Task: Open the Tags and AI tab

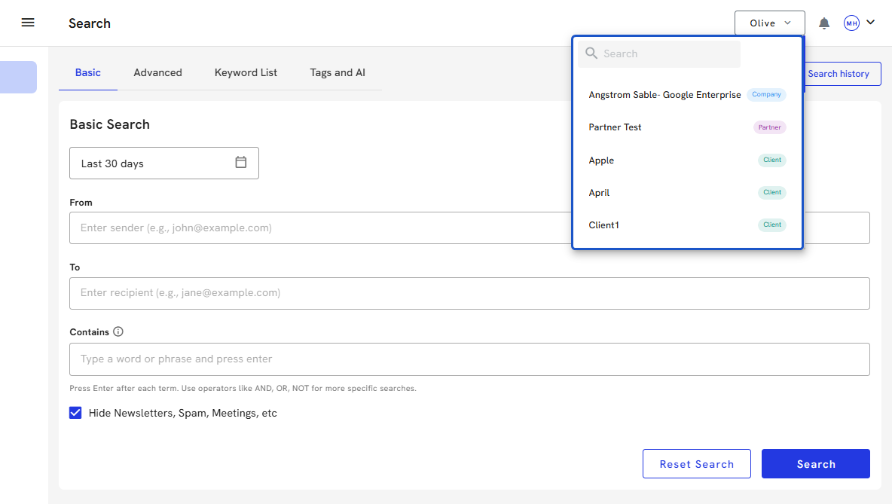Action: tap(338, 73)
